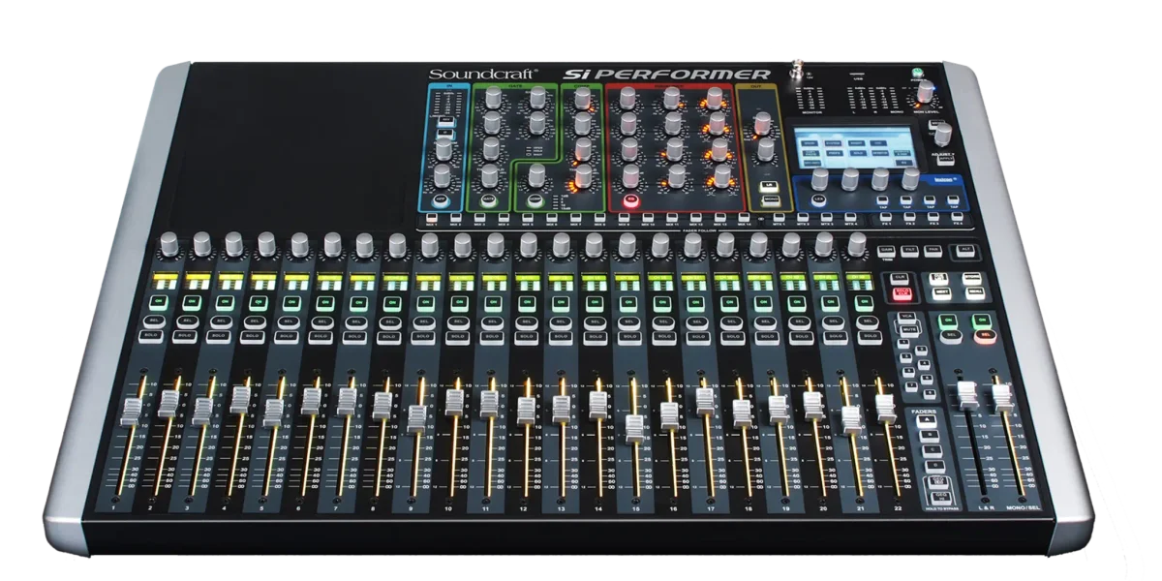Solo channel 2 with its SOLO button
The image size is (1162, 581).
pos(185,336)
